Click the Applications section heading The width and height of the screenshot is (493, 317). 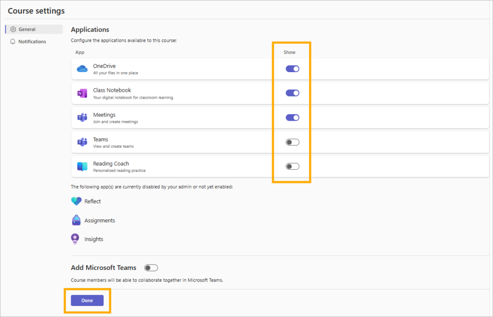click(90, 29)
